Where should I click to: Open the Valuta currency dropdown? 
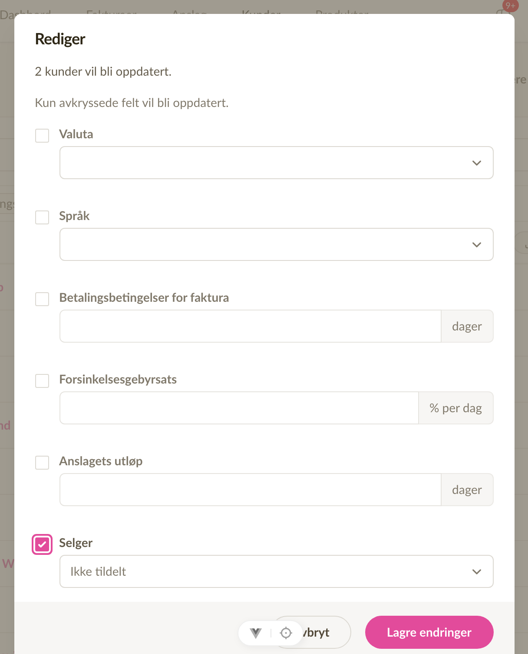pyautogui.click(x=276, y=163)
